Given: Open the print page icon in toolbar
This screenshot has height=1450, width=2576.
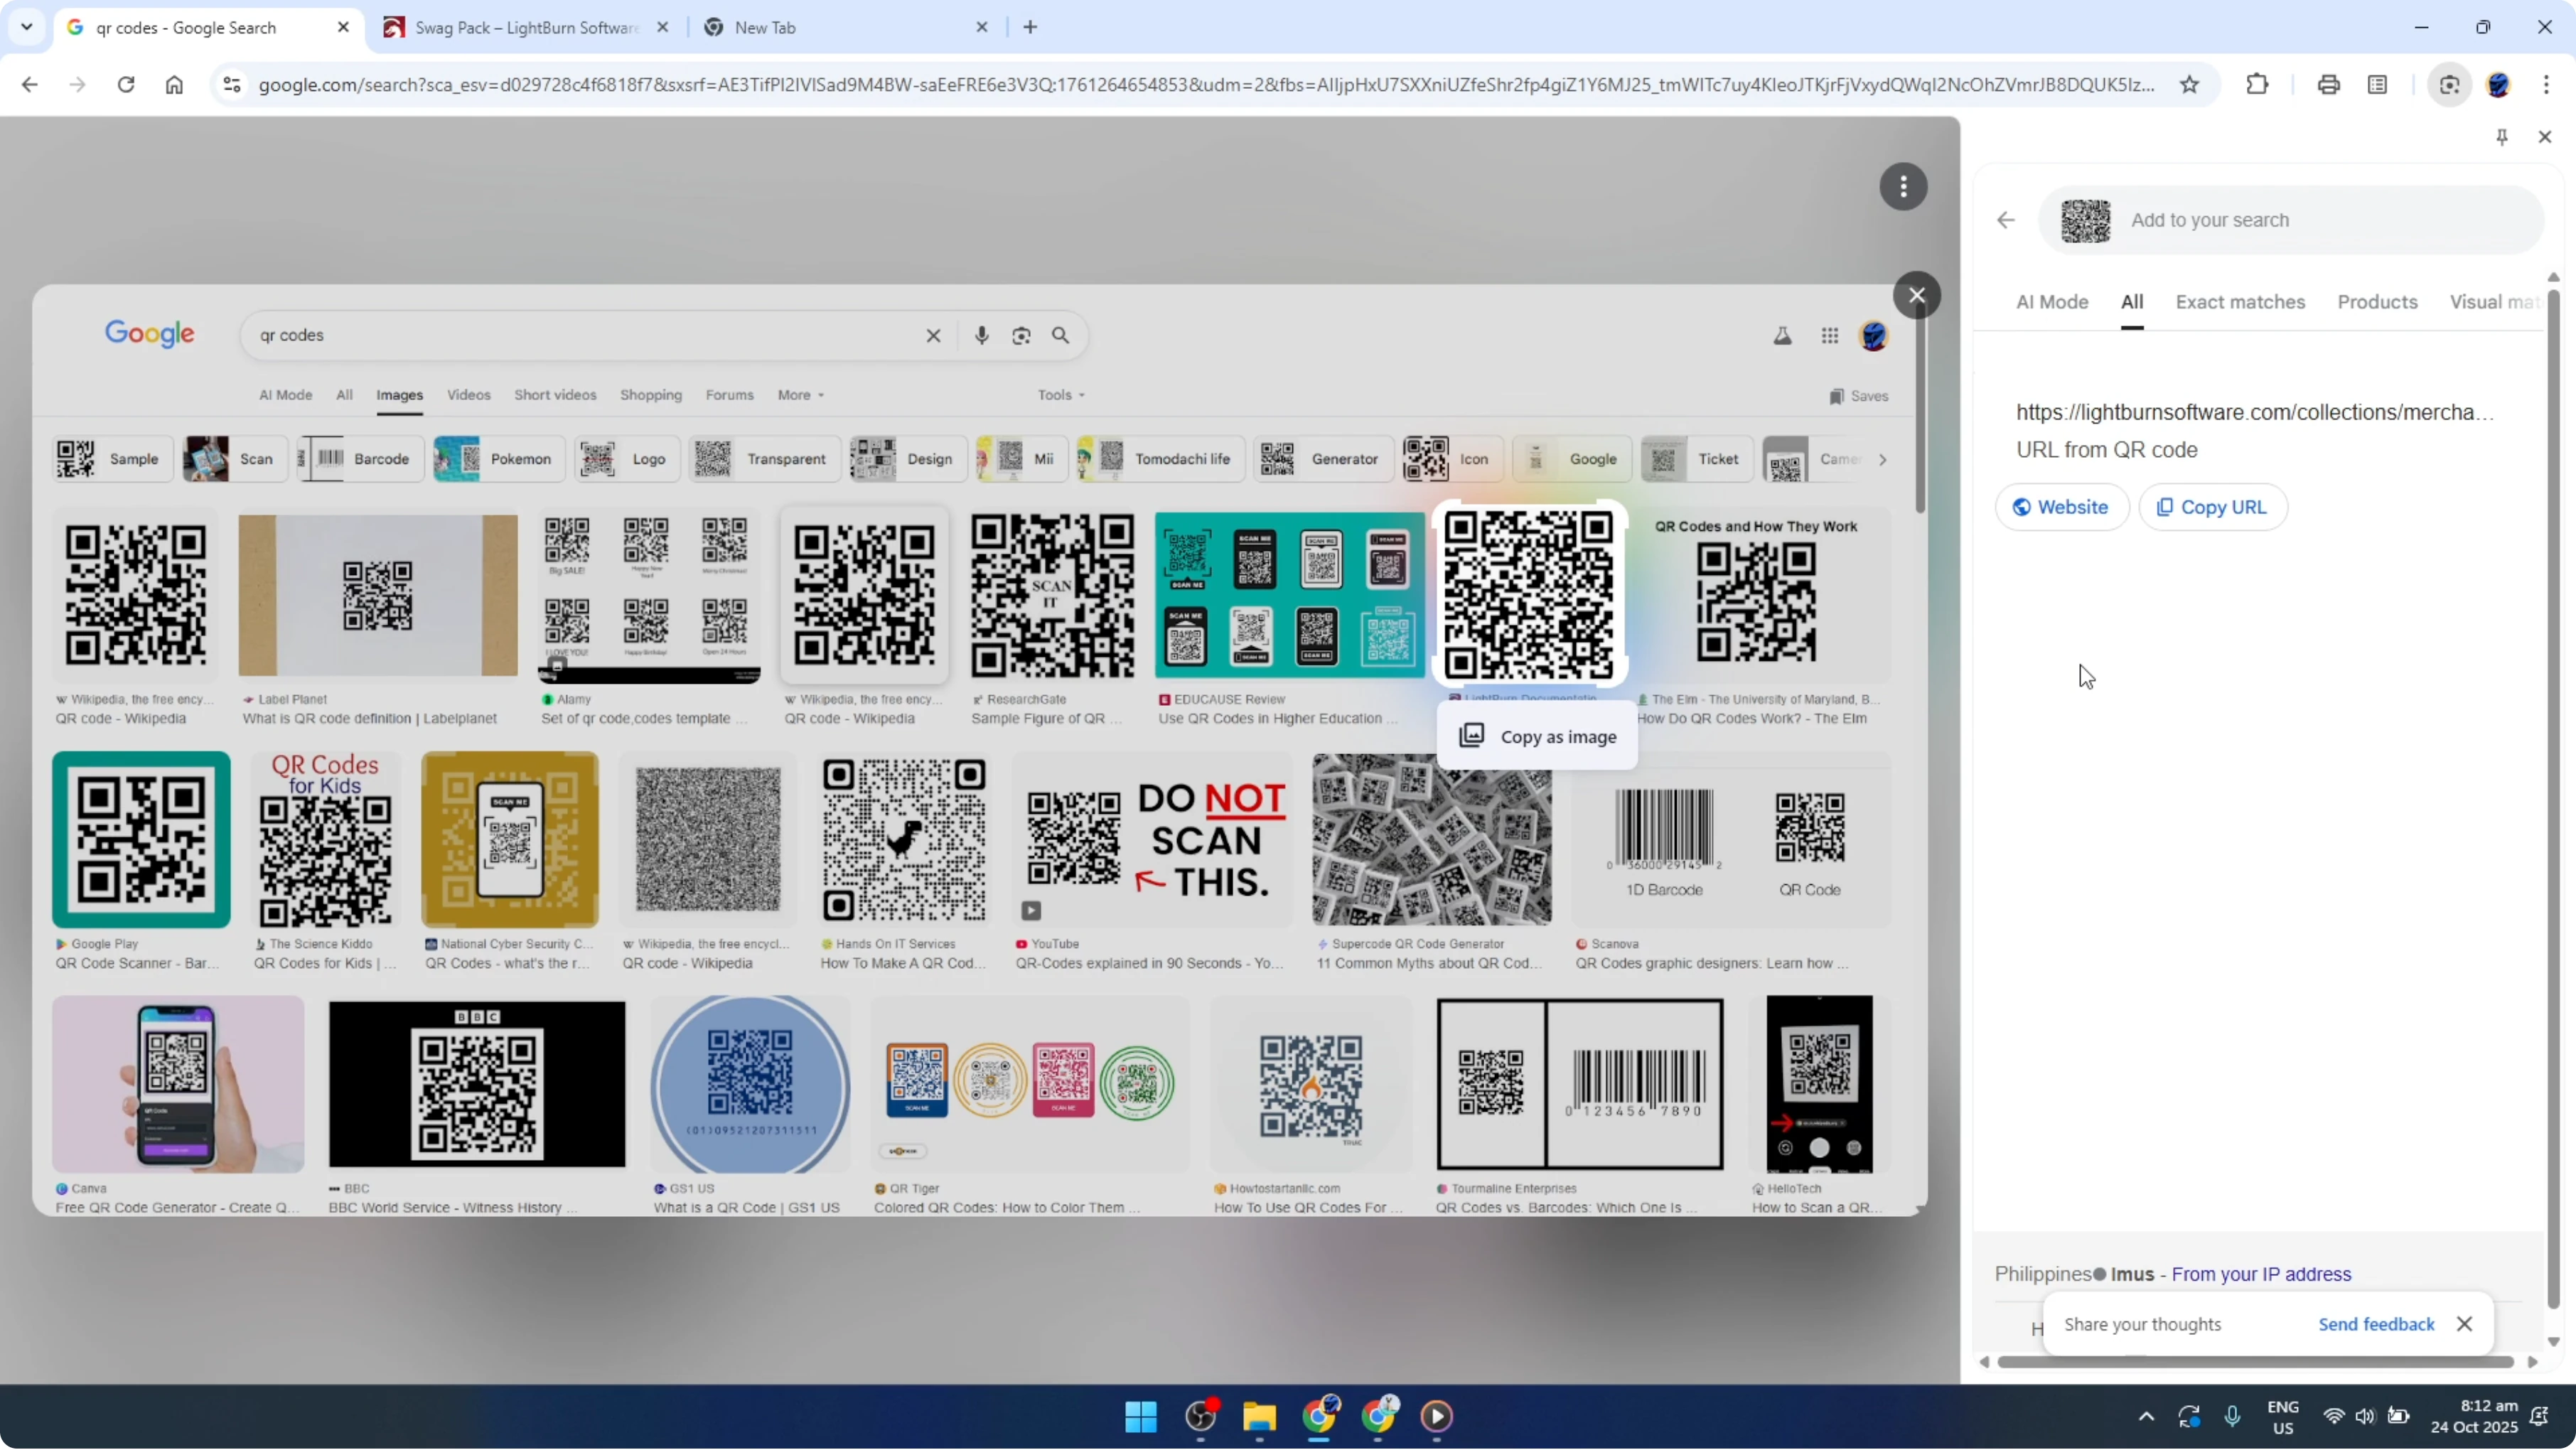Looking at the screenshot, I should (x=2329, y=85).
